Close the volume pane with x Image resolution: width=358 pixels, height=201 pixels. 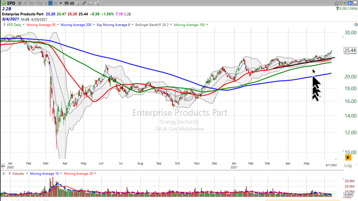(3, 173)
